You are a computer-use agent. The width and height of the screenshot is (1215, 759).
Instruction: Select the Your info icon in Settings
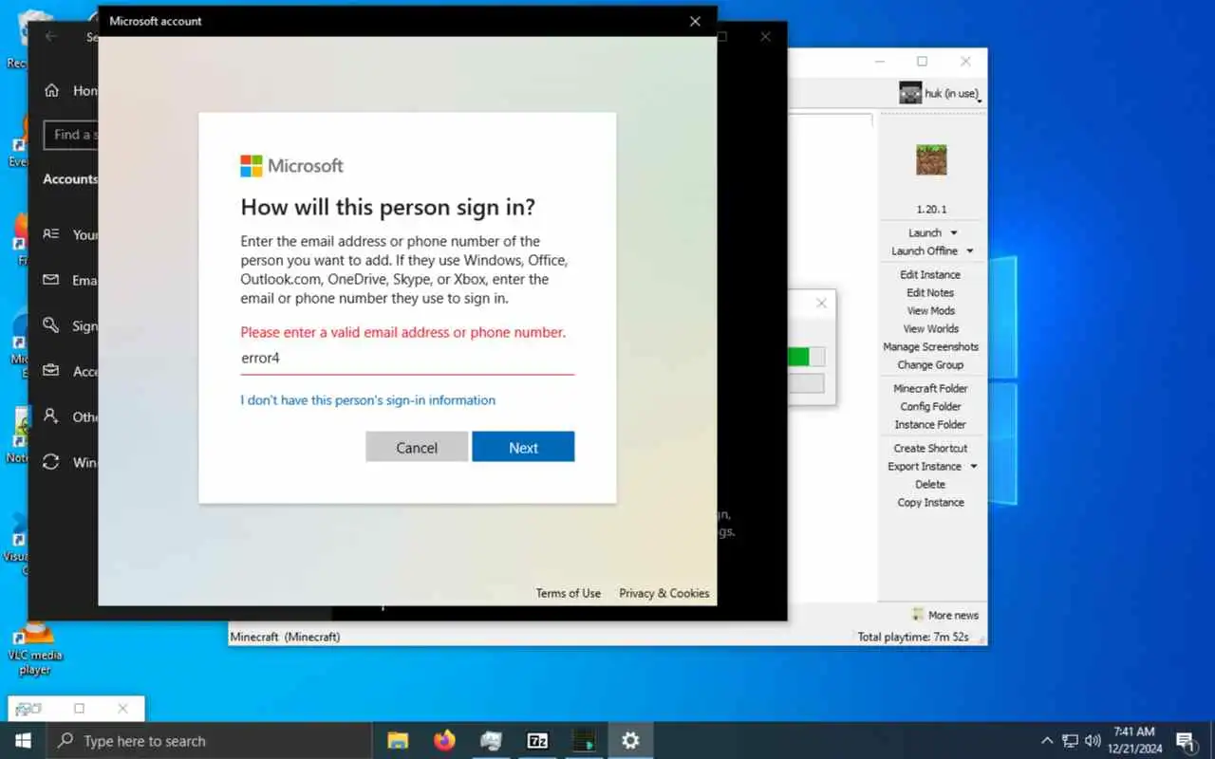coord(51,234)
